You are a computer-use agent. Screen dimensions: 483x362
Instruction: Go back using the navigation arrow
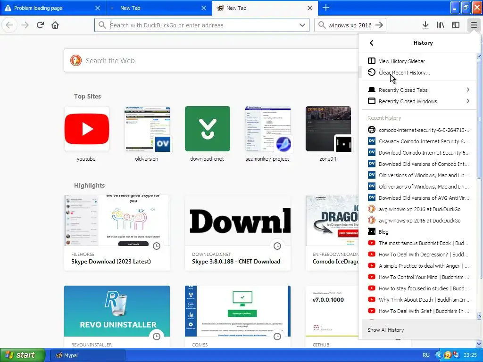point(9,25)
